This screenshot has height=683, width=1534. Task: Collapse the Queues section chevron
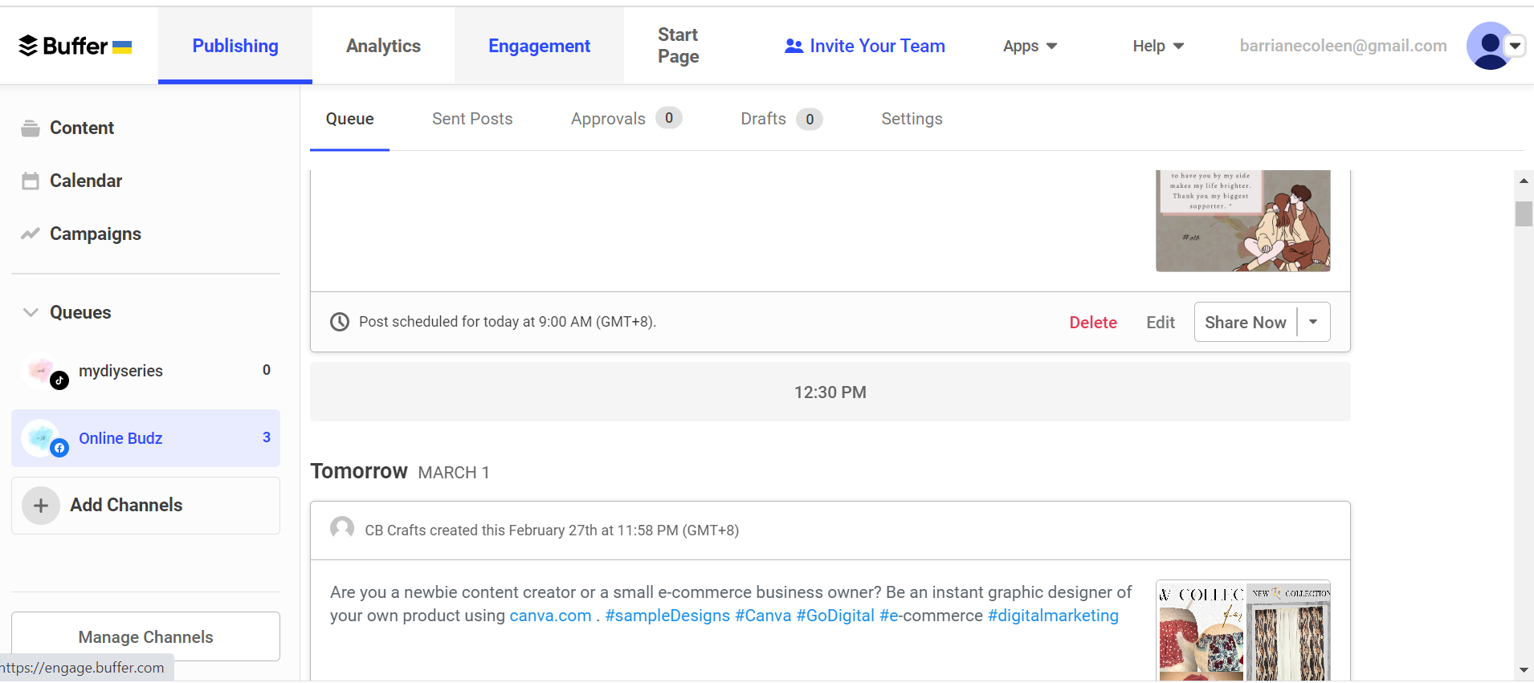click(x=31, y=312)
